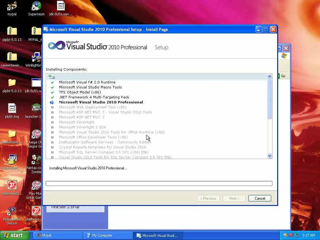Select Crystal Reports templates row
Viewport: 320px width, 240px height.
pyautogui.click(x=157, y=147)
